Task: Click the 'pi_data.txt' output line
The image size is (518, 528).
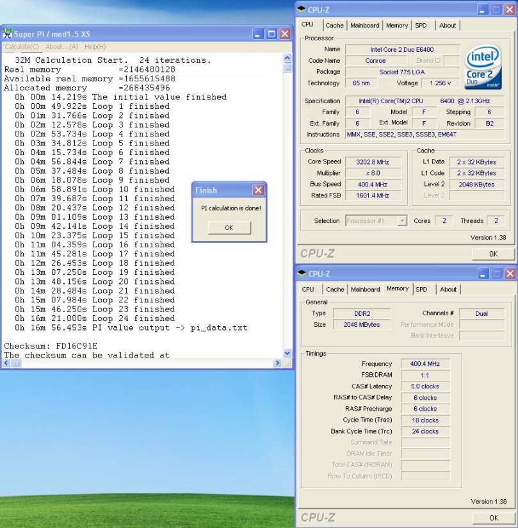Action: (x=131, y=327)
